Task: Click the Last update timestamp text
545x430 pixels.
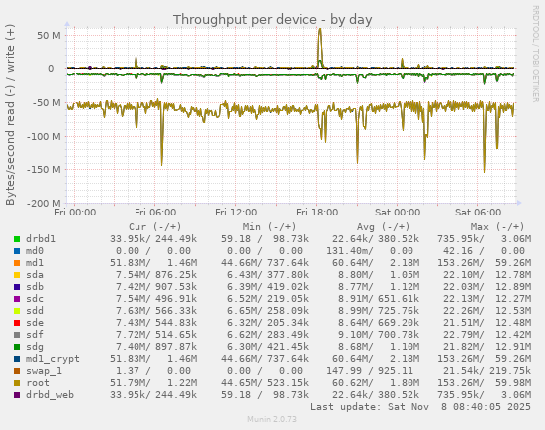Action: [420, 407]
